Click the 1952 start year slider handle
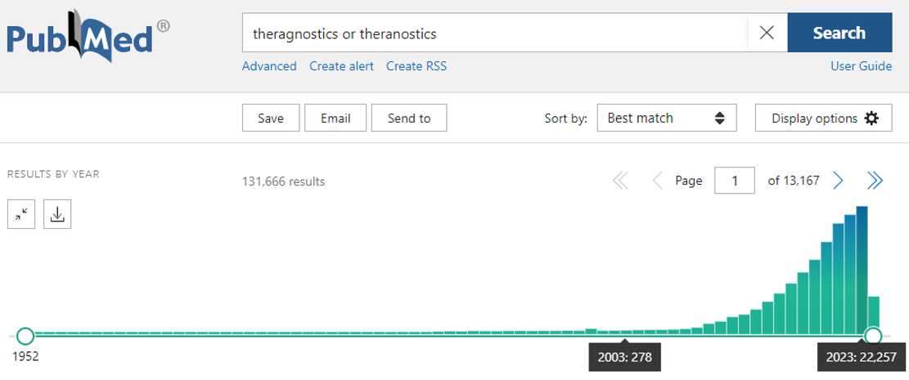This screenshot has width=909, height=380. click(x=25, y=336)
